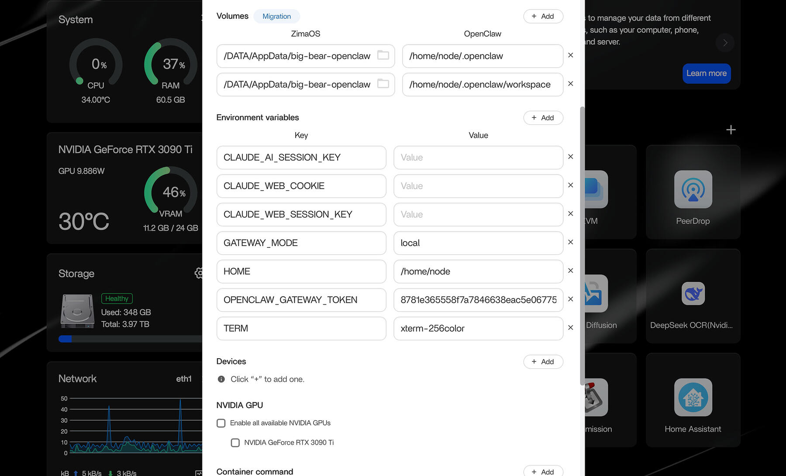Click the plus icon above the app grid
The width and height of the screenshot is (786, 476).
tap(730, 129)
